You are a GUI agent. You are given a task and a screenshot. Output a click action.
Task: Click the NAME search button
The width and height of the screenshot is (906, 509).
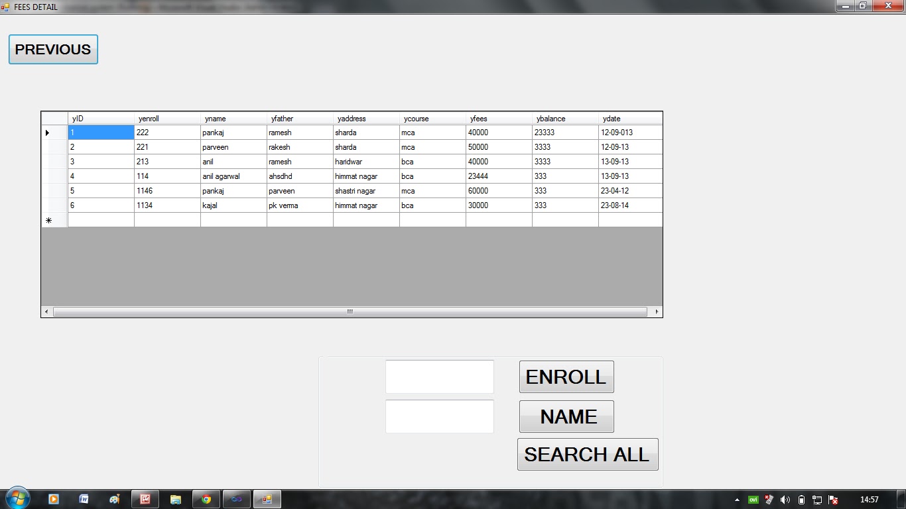(566, 416)
